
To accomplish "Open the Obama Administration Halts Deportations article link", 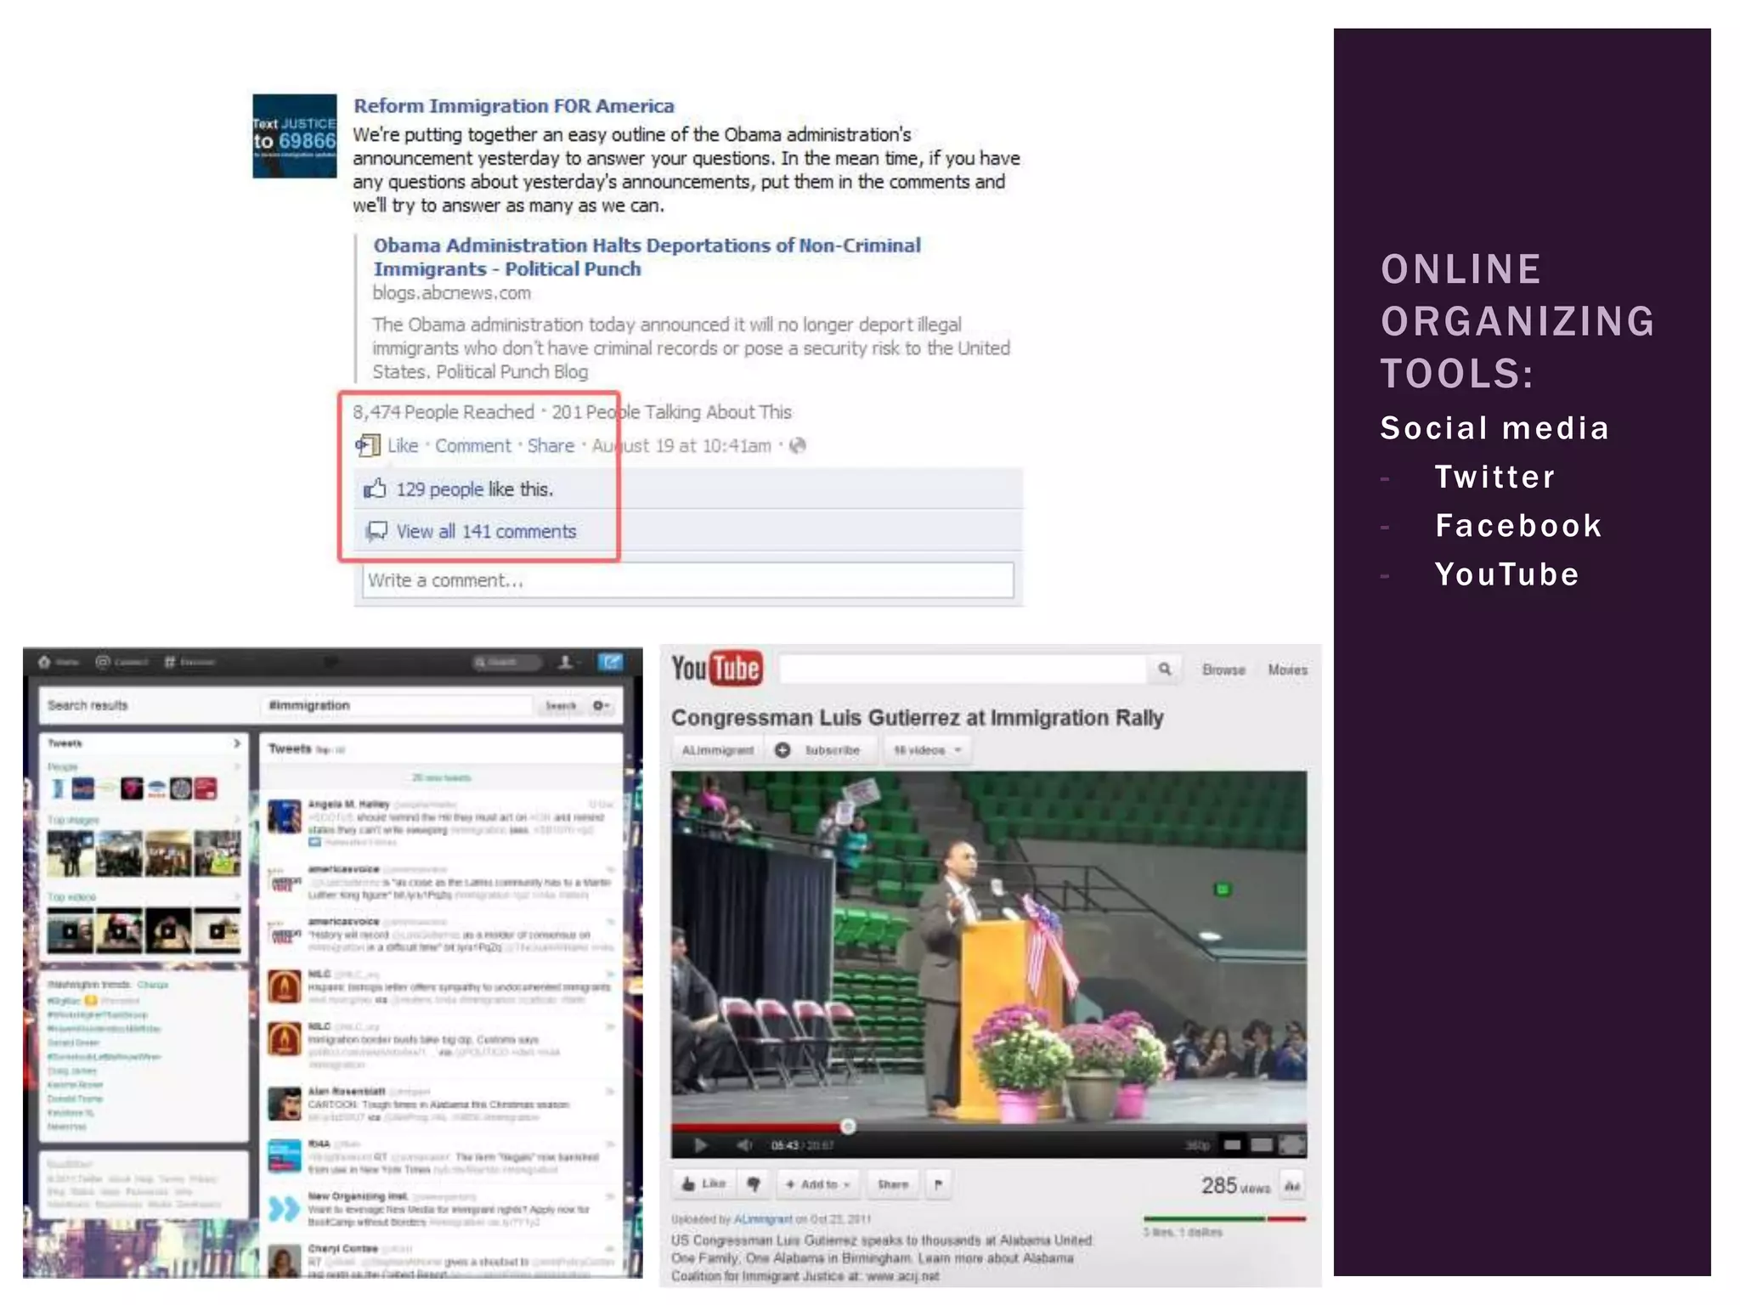I will (647, 257).
